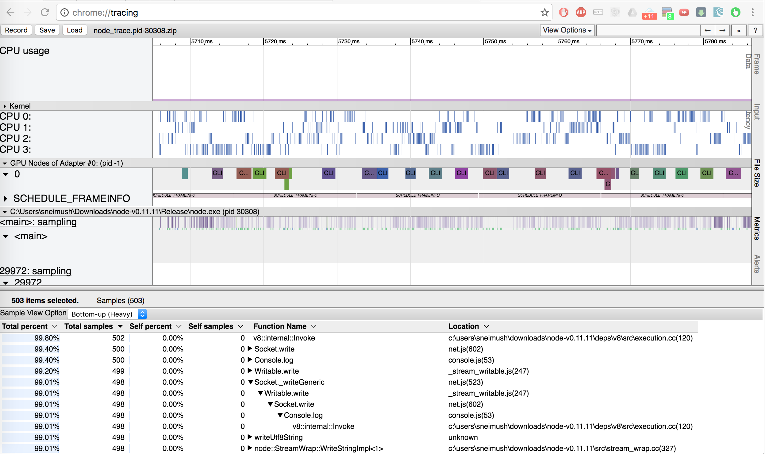Expand the SCHEDULE_FRAMEINFO track
Image resolution: width=765 pixels, height=454 pixels.
(x=6, y=198)
